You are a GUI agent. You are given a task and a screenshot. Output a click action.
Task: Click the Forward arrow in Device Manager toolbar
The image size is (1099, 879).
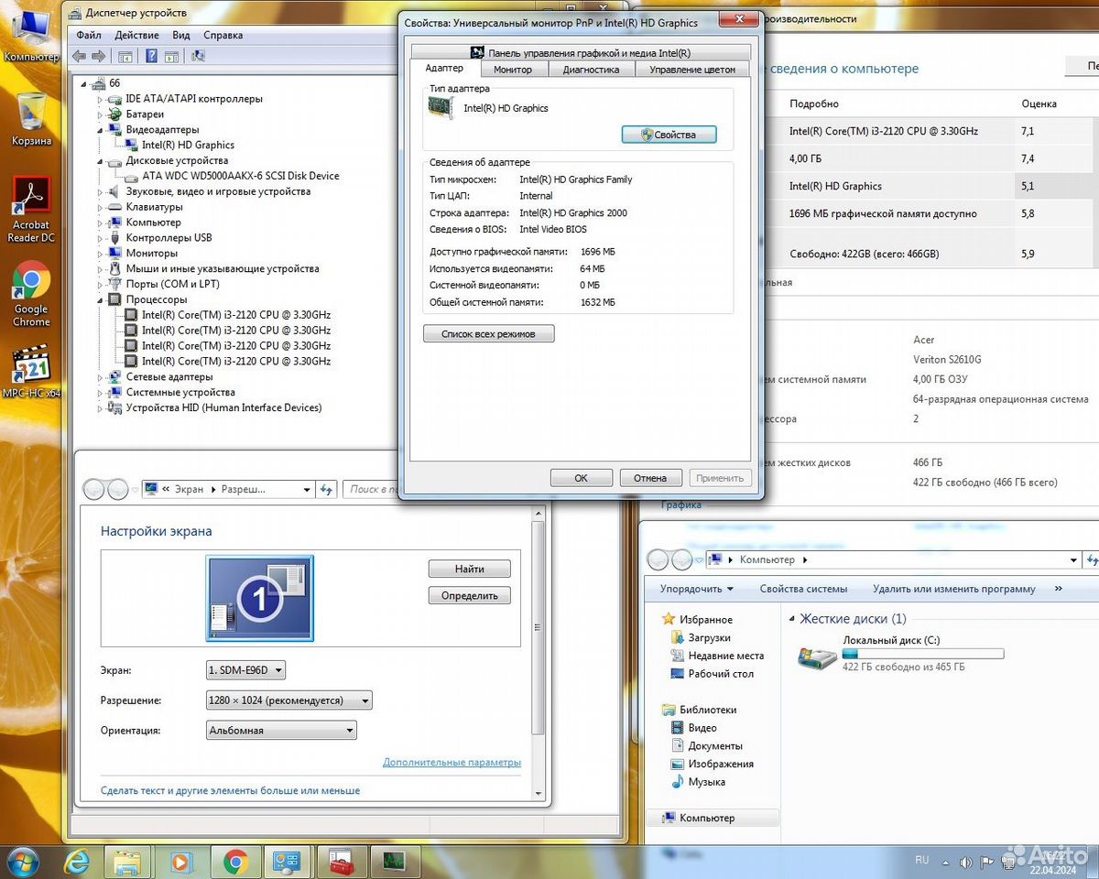tap(98, 56)
